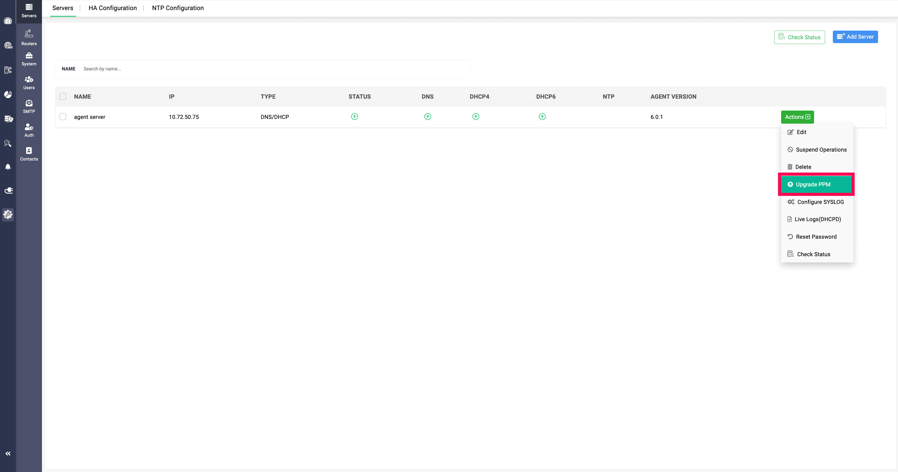The height and width of the screenshot is (472, 898).
Task: View notifications via the bell icon
Action: (8, 167)
